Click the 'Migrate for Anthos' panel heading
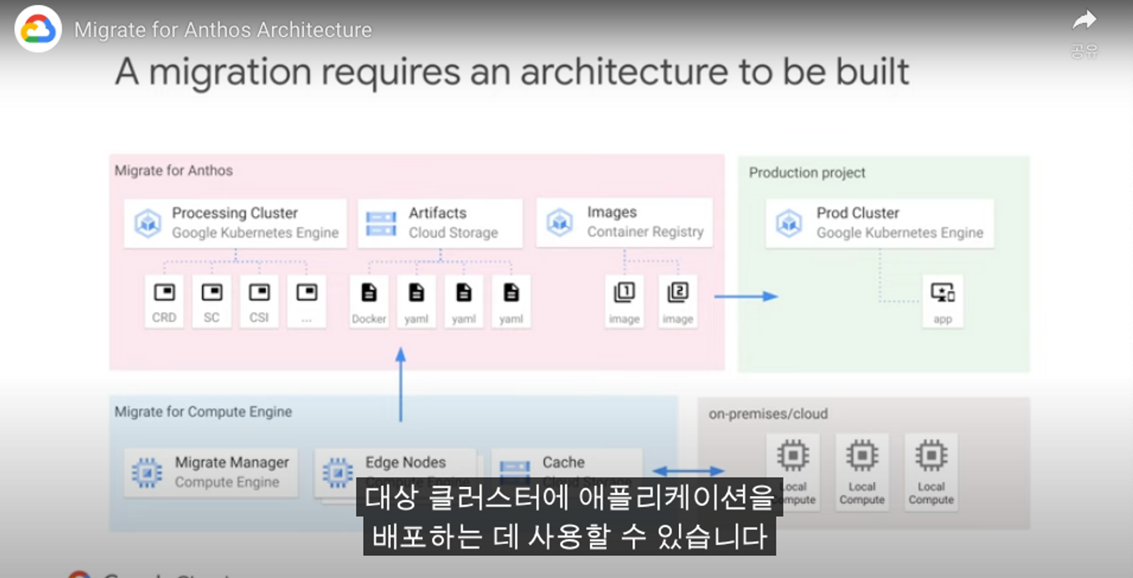This screenshot has width=1133, height=578. tap(173, 171)
